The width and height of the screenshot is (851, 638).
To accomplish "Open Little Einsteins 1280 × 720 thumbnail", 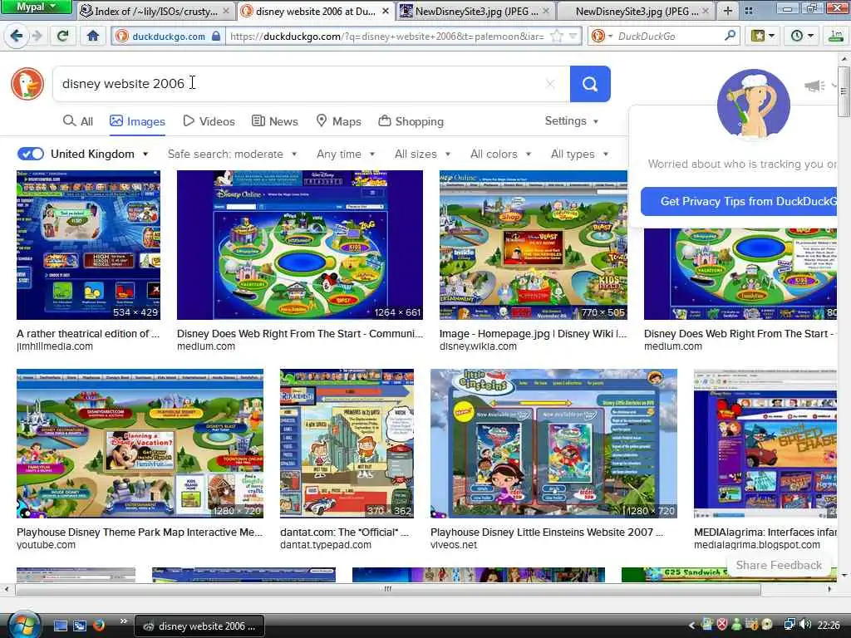I will [553, 444].
